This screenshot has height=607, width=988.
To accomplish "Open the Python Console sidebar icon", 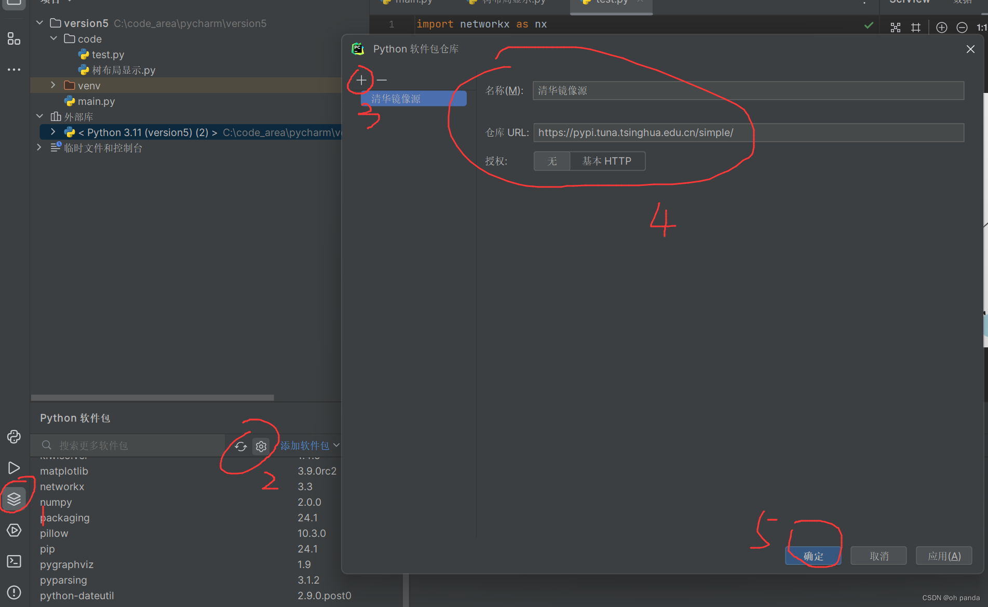I will click(x=14, y=437).
